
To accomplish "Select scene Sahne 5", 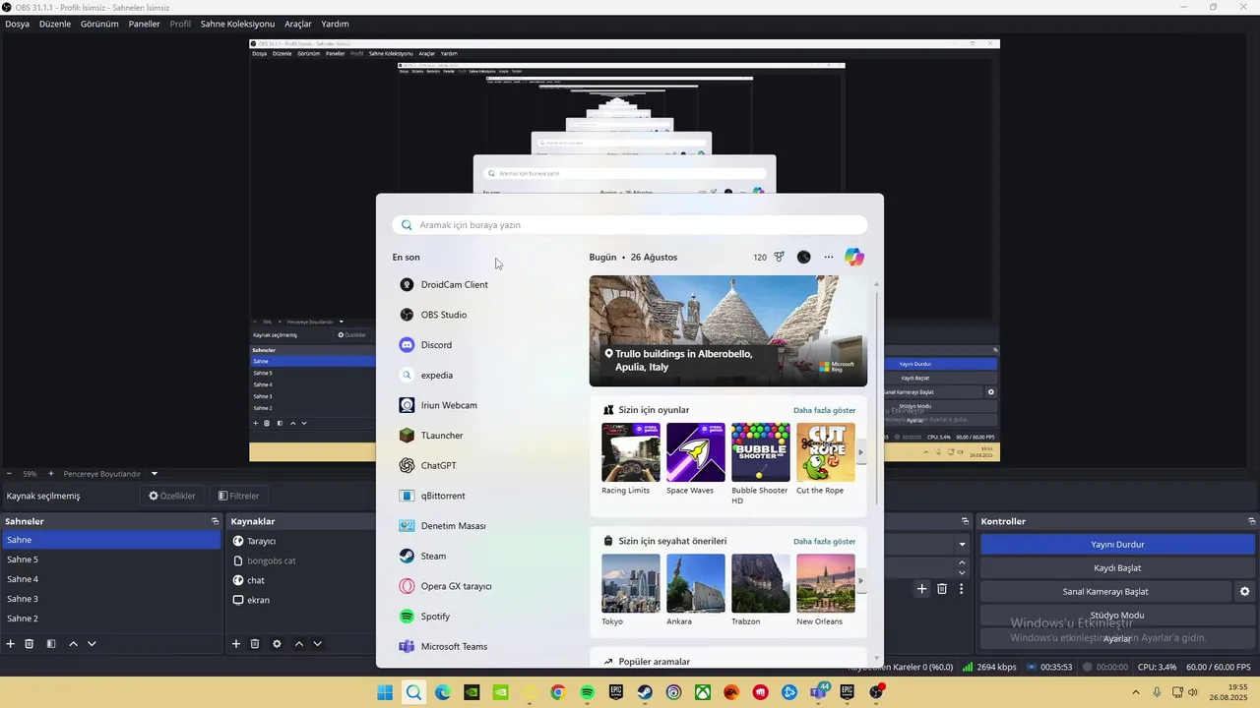I will click(111, 560).
